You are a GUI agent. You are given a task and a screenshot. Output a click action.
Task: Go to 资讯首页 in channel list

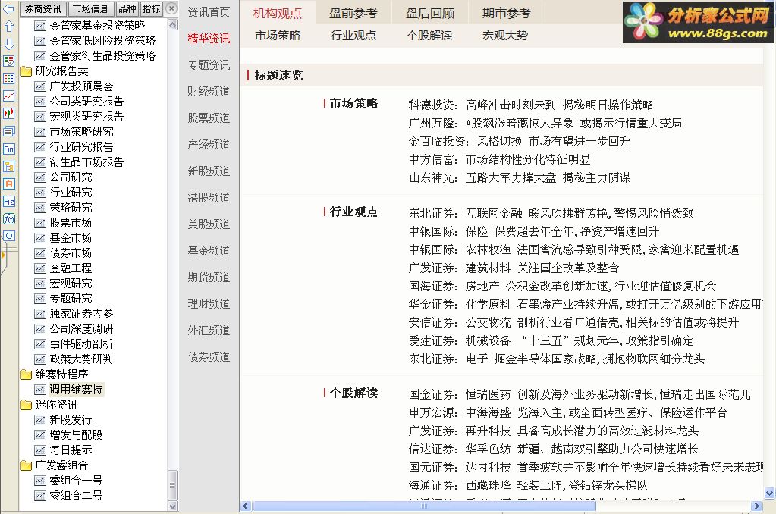coord(209,12)
